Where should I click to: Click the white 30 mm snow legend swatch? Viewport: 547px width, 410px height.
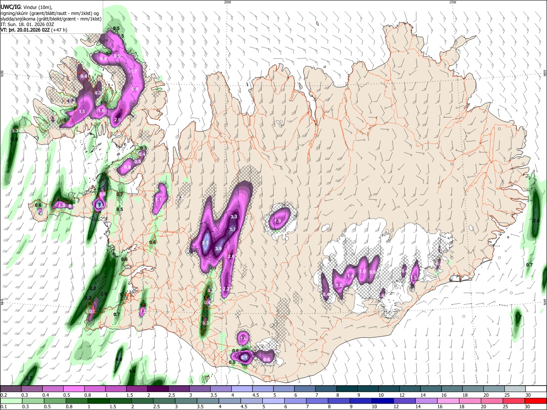pyautogui.click(x=536, y=389)
